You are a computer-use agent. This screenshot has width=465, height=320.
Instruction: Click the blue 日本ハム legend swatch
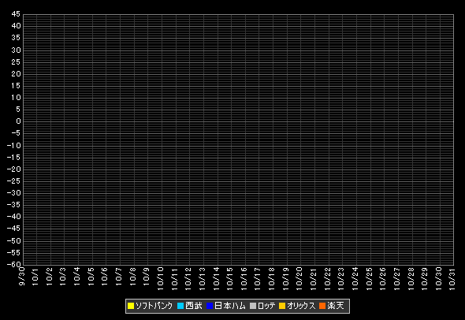click(210, 306)
